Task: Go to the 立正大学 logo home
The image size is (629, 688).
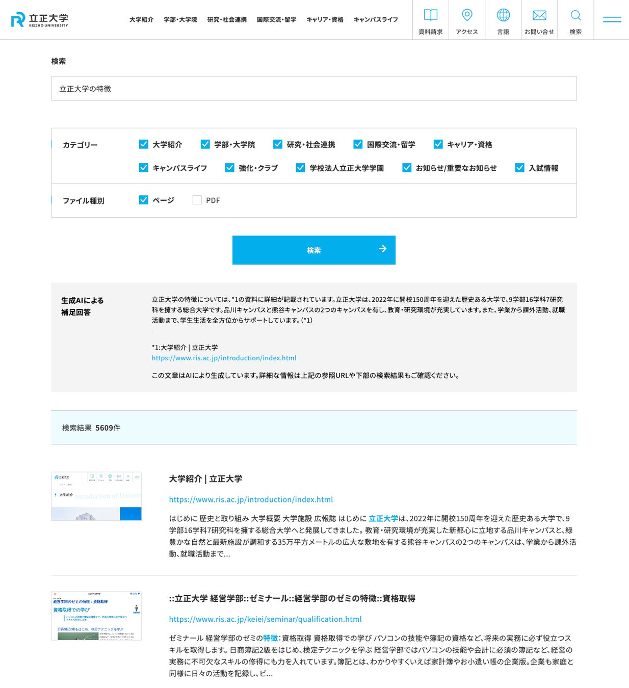Action: (39, 19)
